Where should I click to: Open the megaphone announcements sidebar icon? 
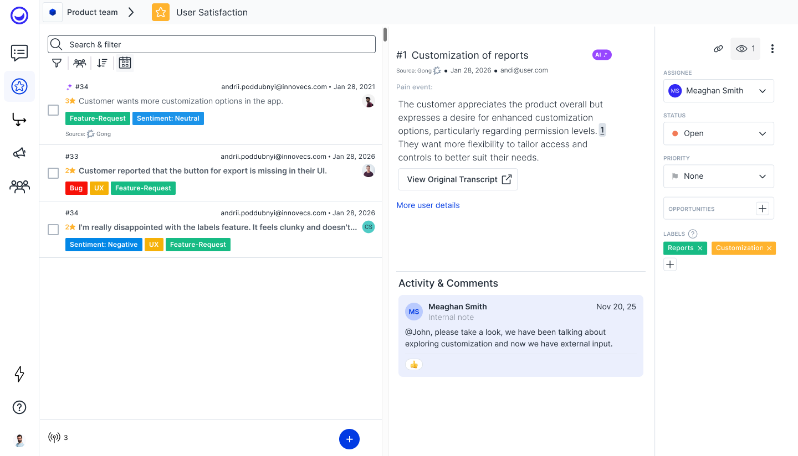click(x=19, y=153)
